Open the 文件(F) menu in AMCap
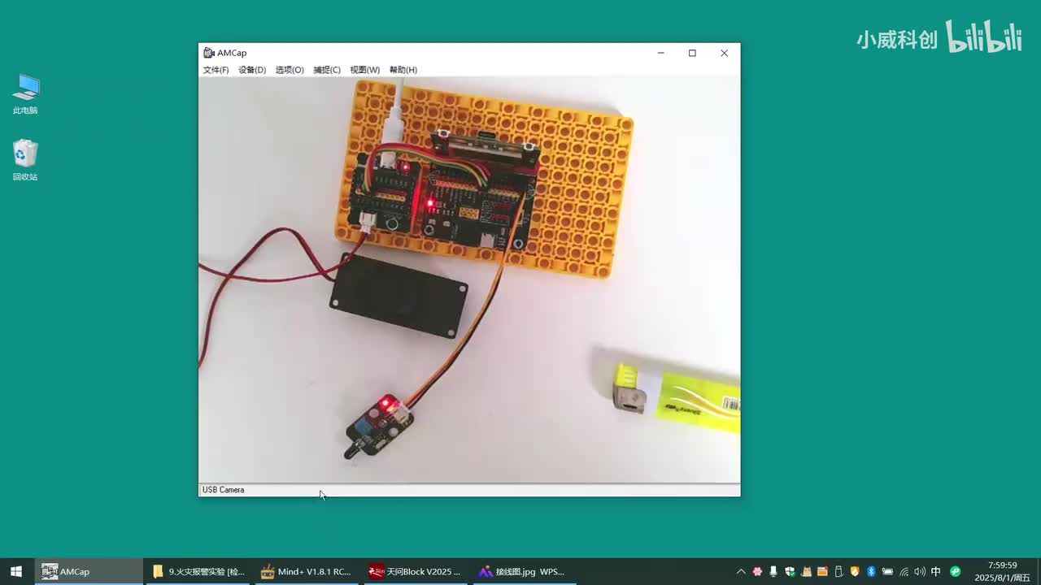Viewport: 1041px width, 585px height. pyautogui.click(x=216, y=70)
